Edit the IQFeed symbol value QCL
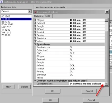Image resolution: width=112 pixels, height=103 pixels. (87, 65)
